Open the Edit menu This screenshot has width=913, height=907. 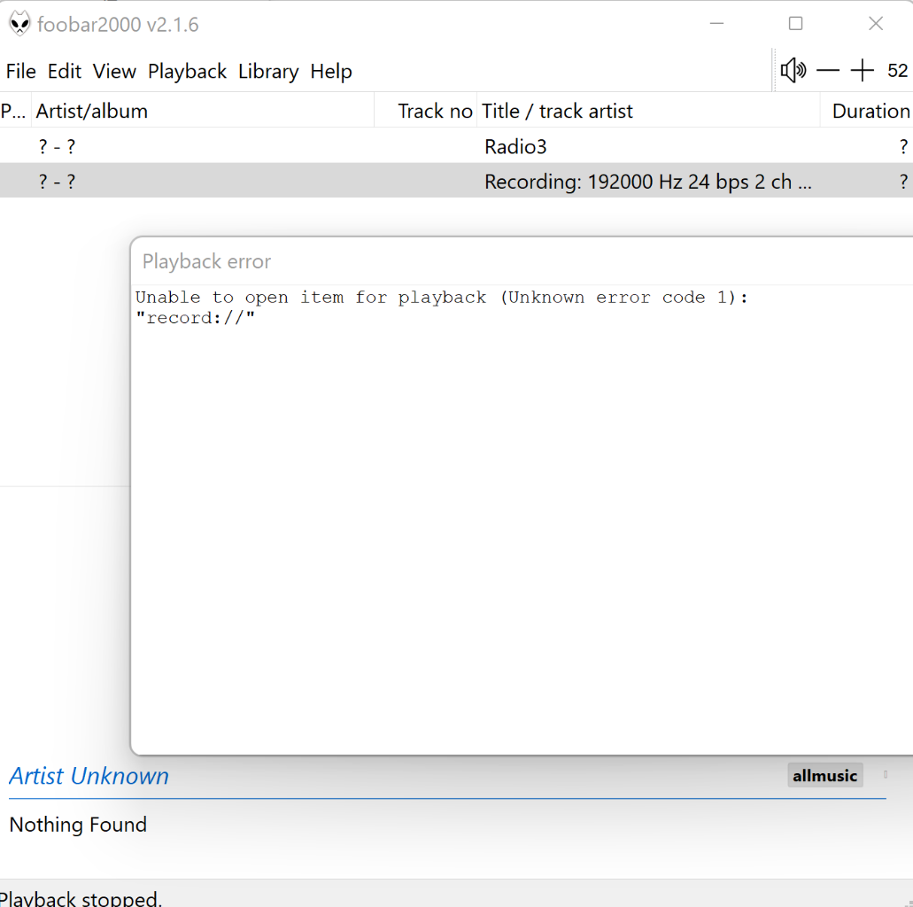(64, 71)
